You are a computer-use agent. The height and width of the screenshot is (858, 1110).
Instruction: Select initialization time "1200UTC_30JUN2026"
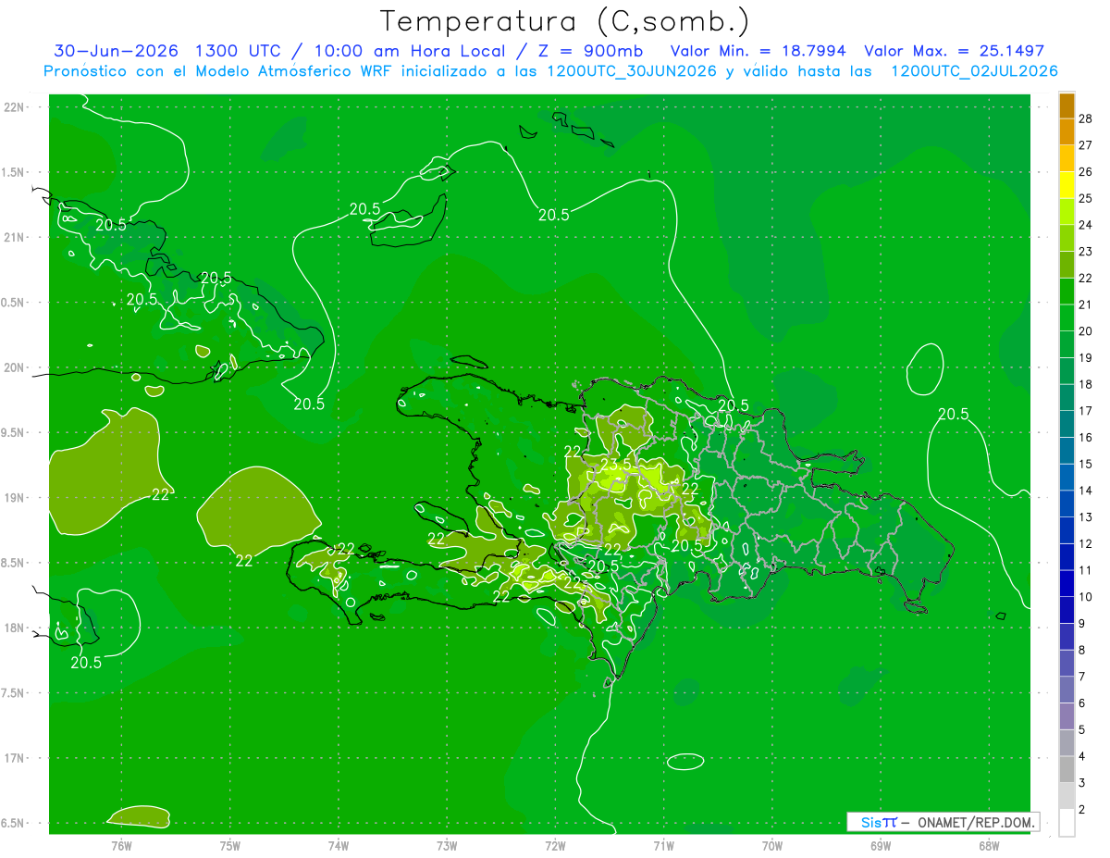click(632, 71)
